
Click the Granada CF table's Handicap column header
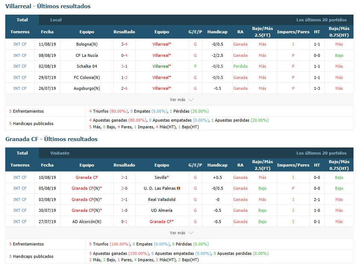click(217, 165)
